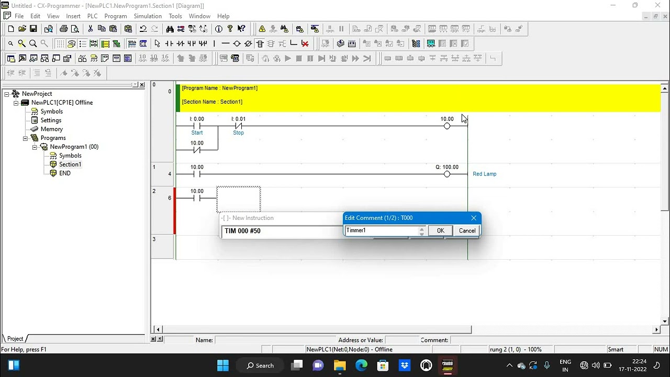
Task: Select the New Vertical line tool
Action: pos(214,43)
